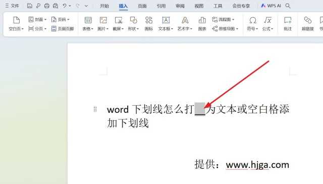Screen dimensions: 323x184
Task: Click the greyed redo icon
Action: pos(78,6)
